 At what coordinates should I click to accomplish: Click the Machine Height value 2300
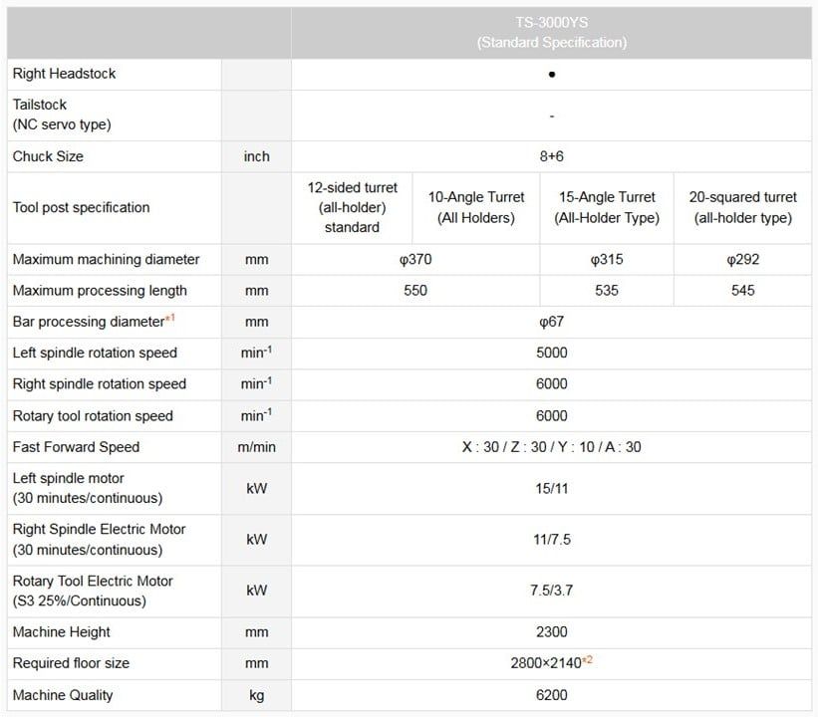coord(551,632)
